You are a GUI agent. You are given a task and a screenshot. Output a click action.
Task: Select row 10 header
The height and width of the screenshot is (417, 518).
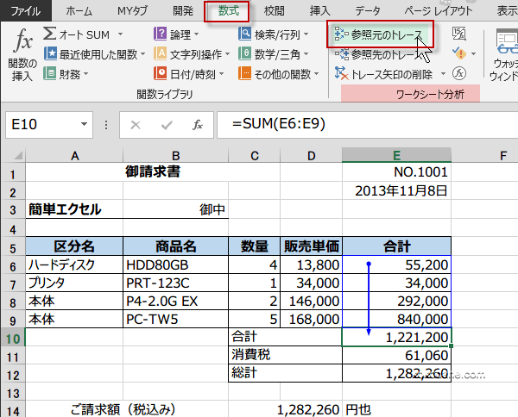tap(13, 337)
